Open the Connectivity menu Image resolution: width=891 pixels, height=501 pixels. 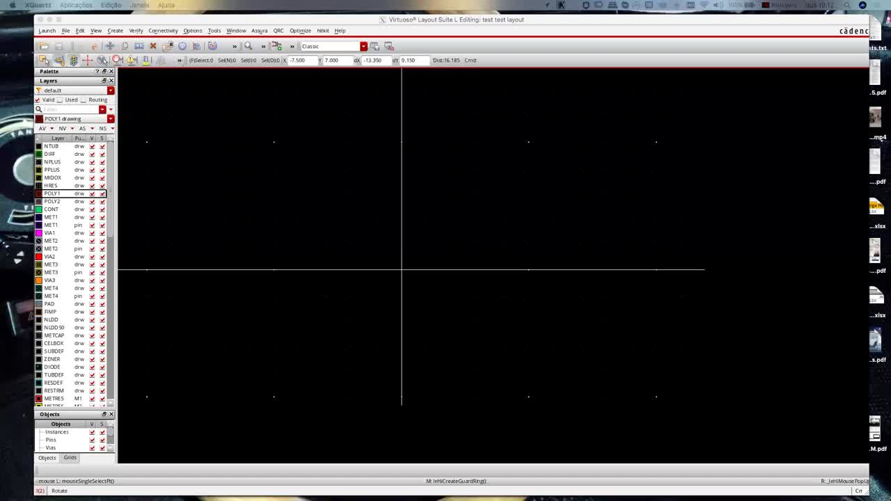pyautogui.click(x=163, y=31)
